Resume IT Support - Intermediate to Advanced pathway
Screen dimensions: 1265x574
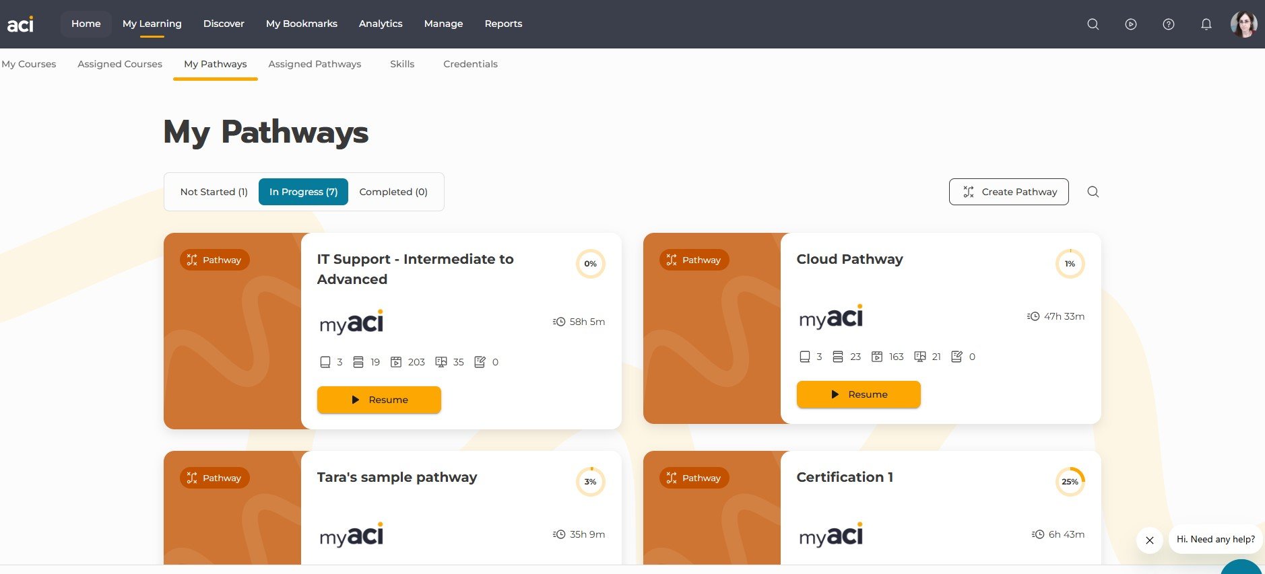coord(379,400)
